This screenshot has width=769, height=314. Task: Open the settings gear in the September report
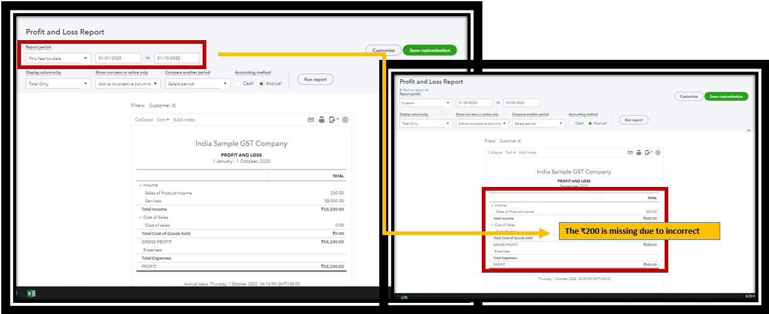[x=658, y=152]
